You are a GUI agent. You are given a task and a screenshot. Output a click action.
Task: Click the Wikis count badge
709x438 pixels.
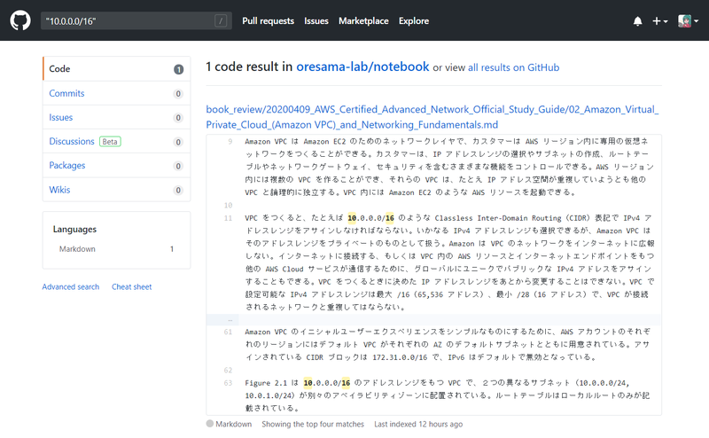tap(178, 190)
